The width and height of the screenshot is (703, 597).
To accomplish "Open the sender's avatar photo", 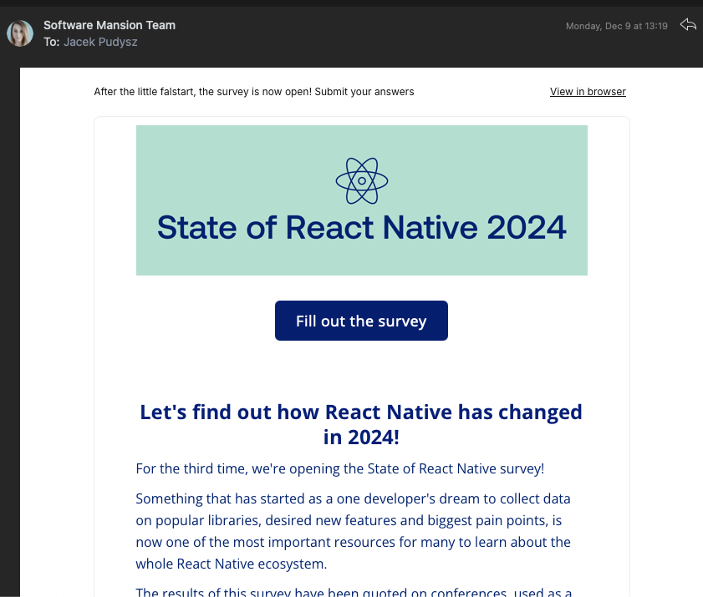I will [20, 33].
